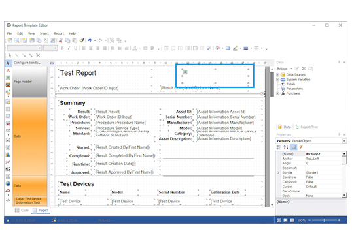352x244 pixels.
Task: Open the File menu
Action: point(9,33)
